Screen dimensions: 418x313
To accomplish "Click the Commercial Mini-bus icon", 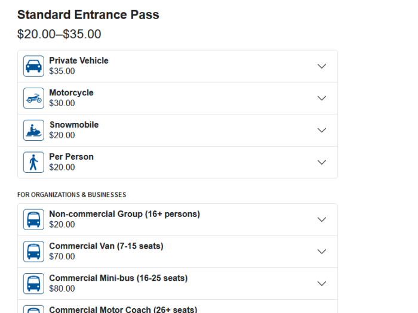I will 33,283.
